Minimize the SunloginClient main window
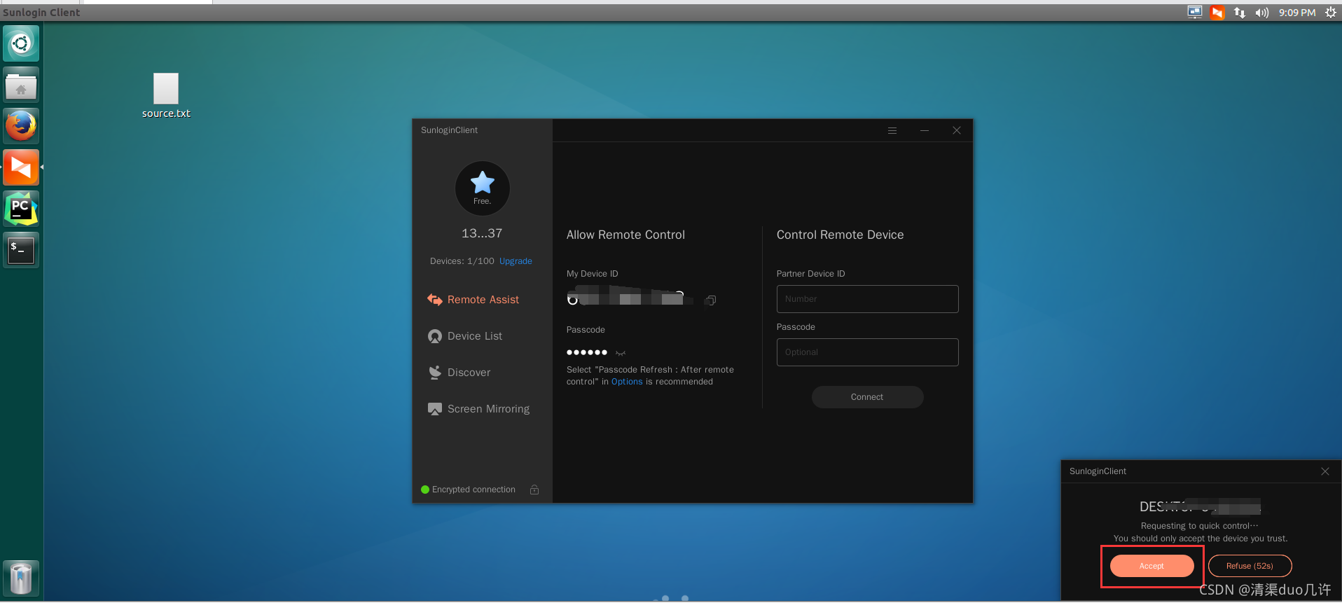This screenshot has width=1342, height=603. click(925, 130)
